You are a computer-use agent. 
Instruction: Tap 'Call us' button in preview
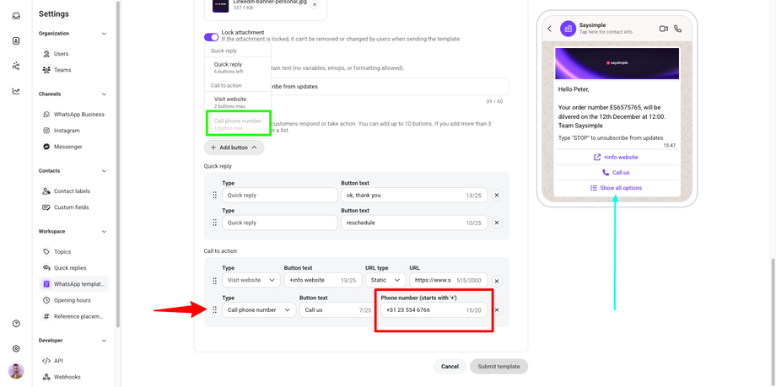617,173
